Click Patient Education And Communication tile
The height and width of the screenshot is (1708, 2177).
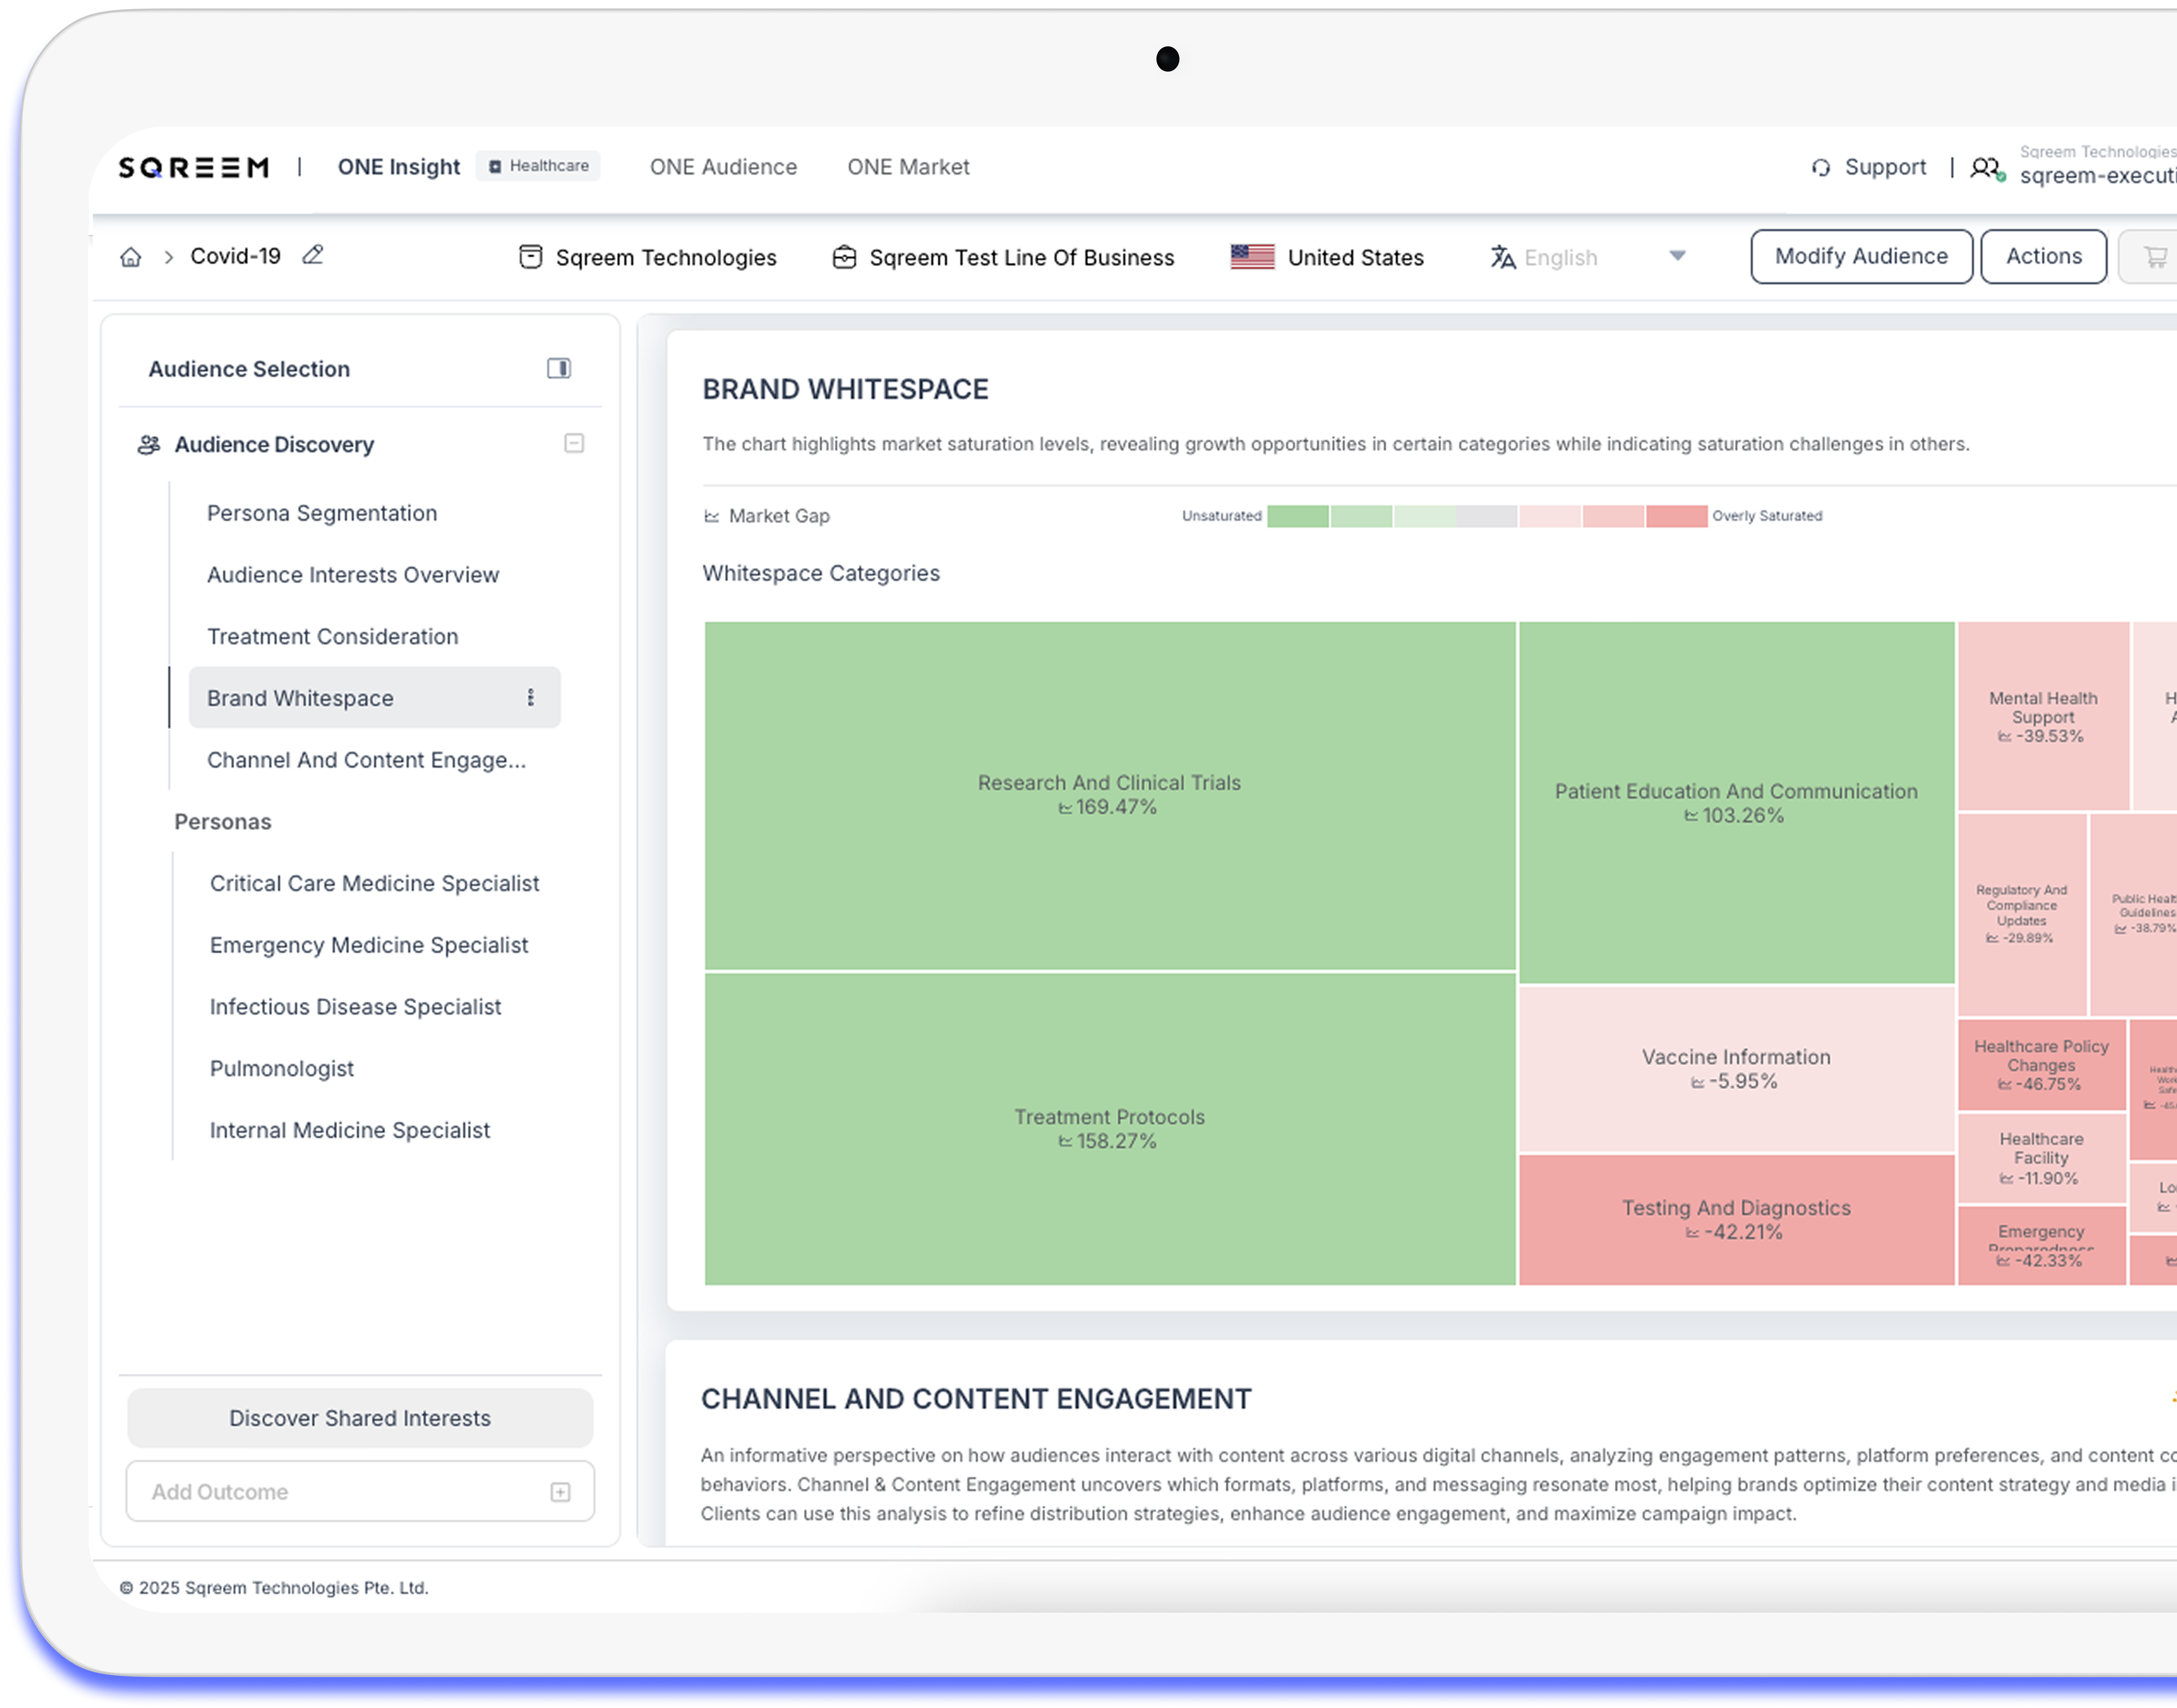pos(1736,802)
